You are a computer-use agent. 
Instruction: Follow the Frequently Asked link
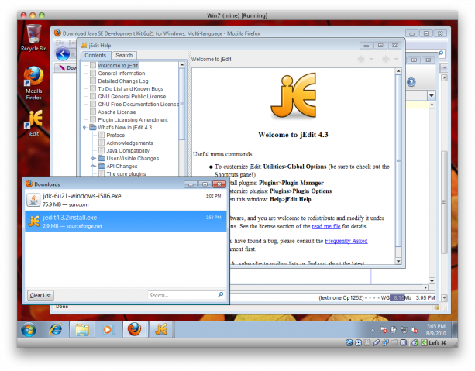click(x=346, y=241)
